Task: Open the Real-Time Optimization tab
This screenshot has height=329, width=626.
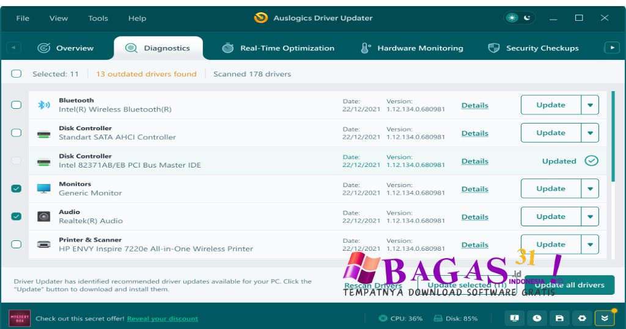Action: pos(278,48)
